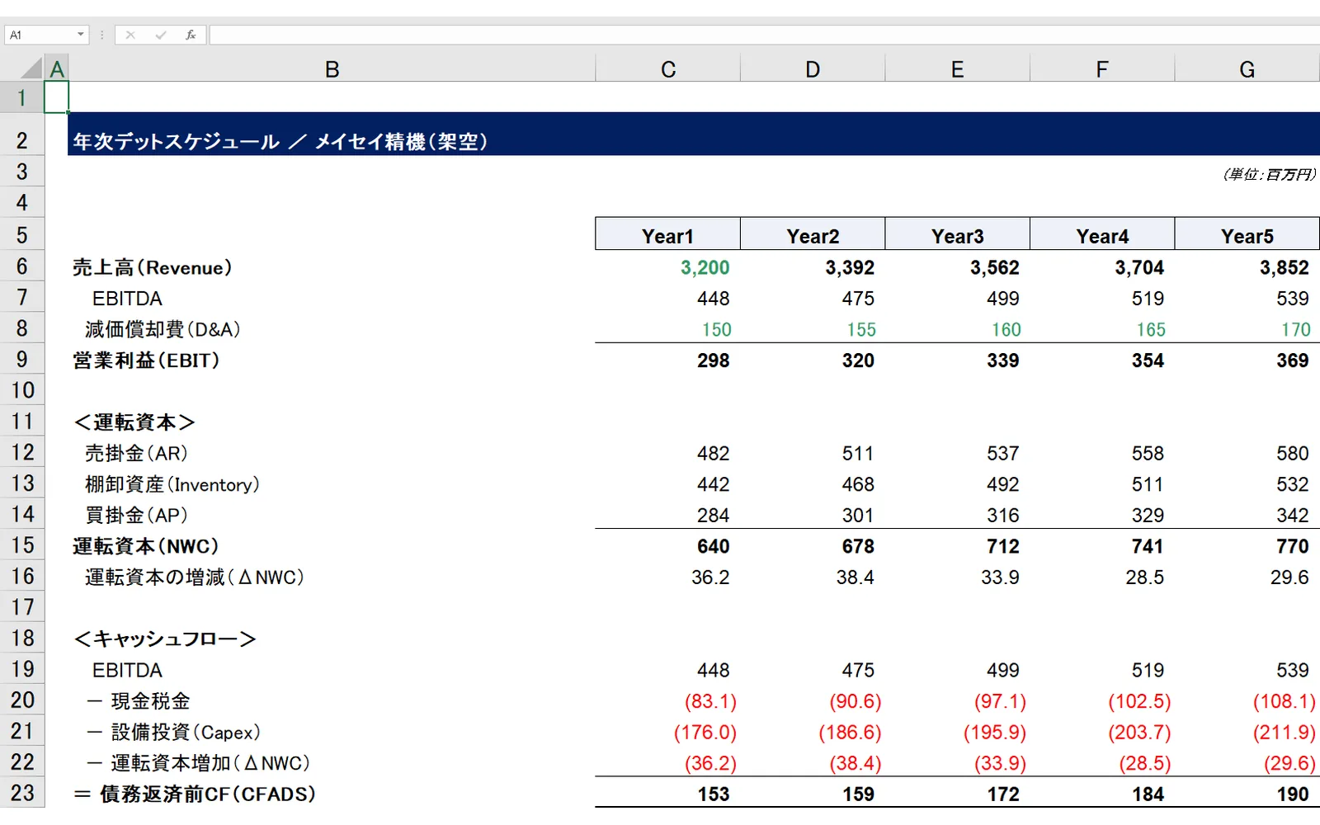Select row 23 header
The width and height of the screenshot is (1320, 825).
coord(22,794)
